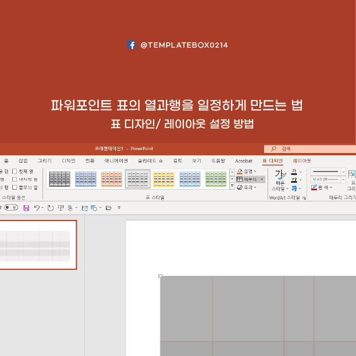Choose the selected gray table style

[138, 179]
